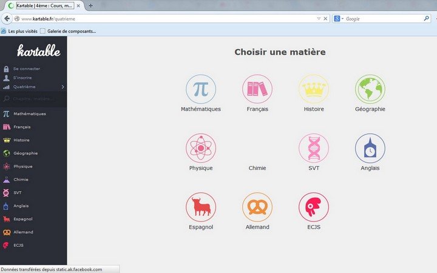Open Géographie text in sidebar
The image size is (437, 273).
click(x=25, y=153)
